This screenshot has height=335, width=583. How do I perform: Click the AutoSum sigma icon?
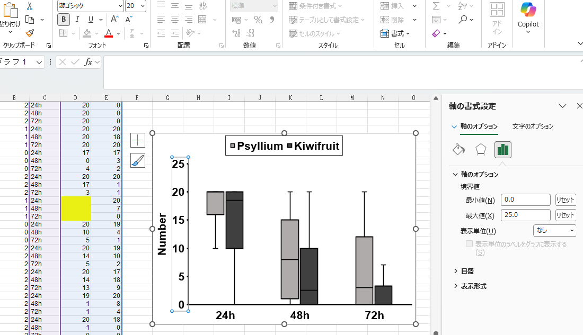(437, 6)
